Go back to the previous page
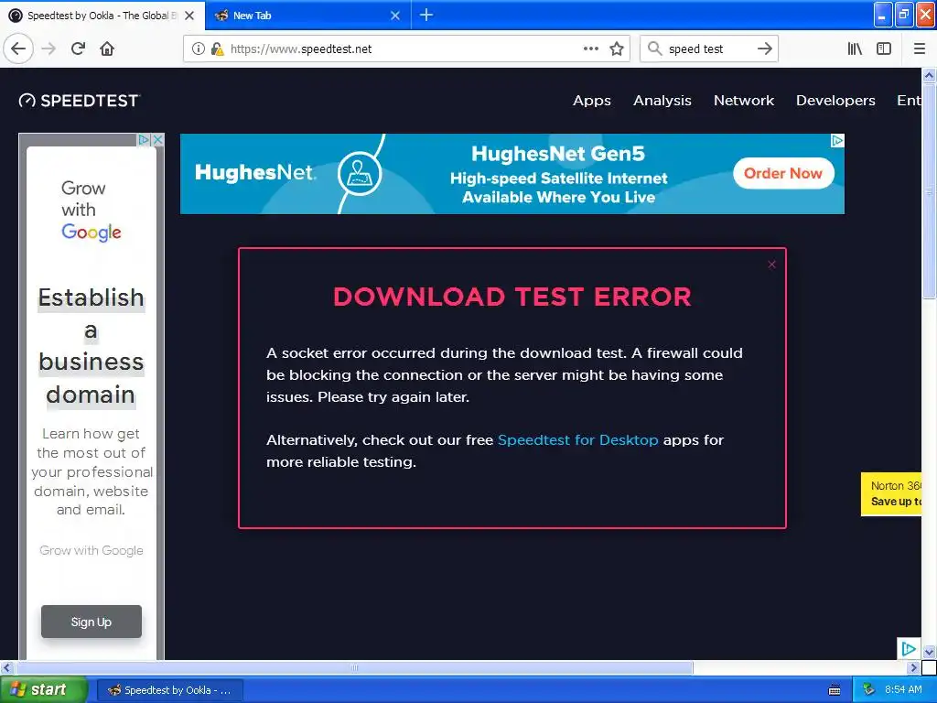Viewport: 937px width, 703px height. (x=18, y=49)
